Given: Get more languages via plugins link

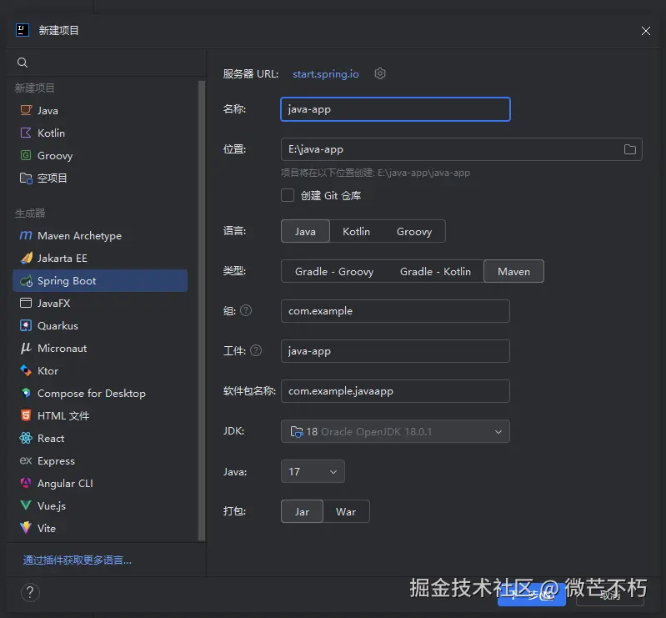Looking at the screenshot, I should pyautogui.click(x=78, y=560).
